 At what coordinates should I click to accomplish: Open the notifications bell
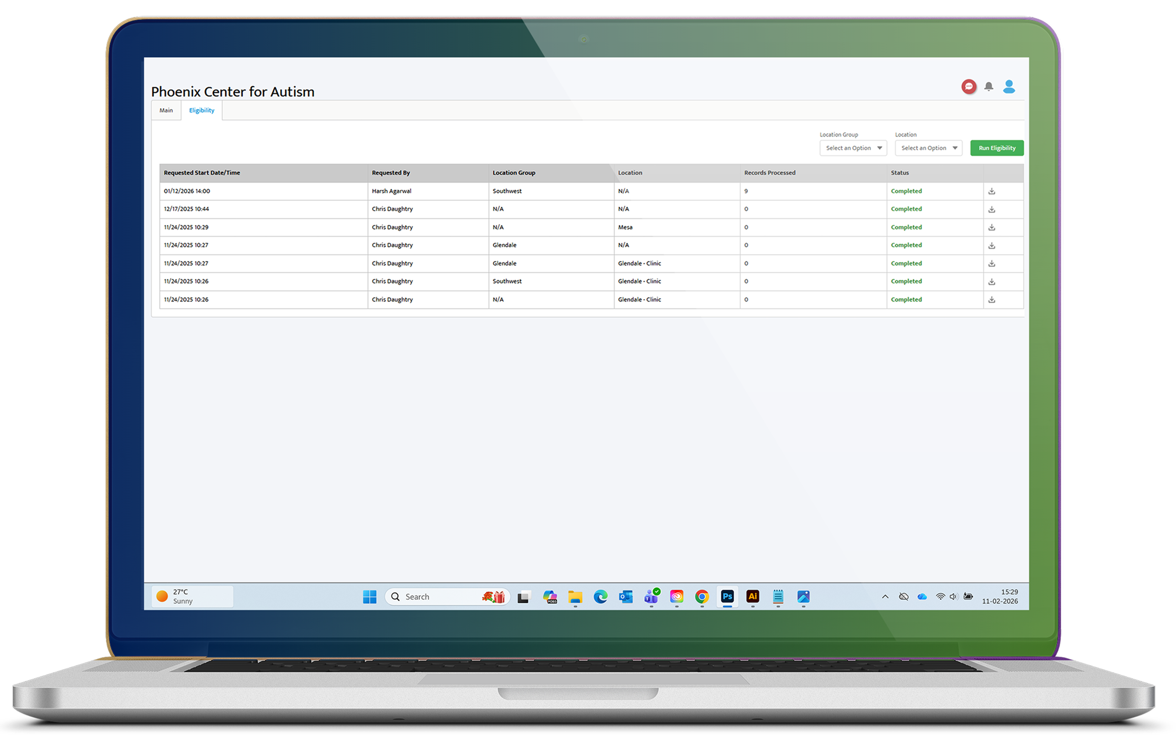coord(988,87)
